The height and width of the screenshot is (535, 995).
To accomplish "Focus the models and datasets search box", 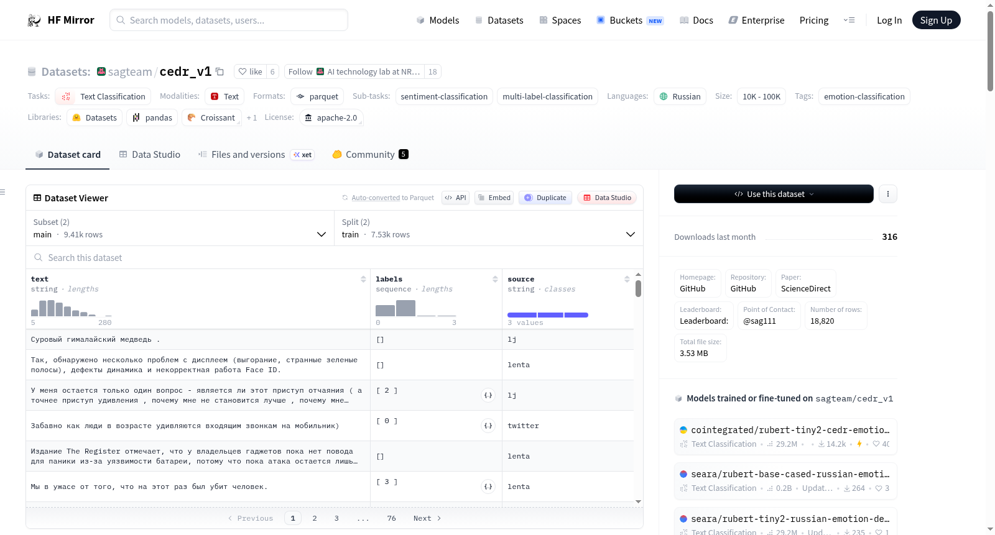I will point(229,20).
